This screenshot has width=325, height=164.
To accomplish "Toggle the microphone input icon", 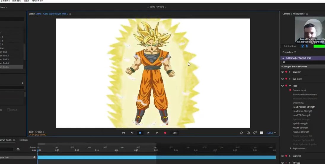I will coord(307,46).
